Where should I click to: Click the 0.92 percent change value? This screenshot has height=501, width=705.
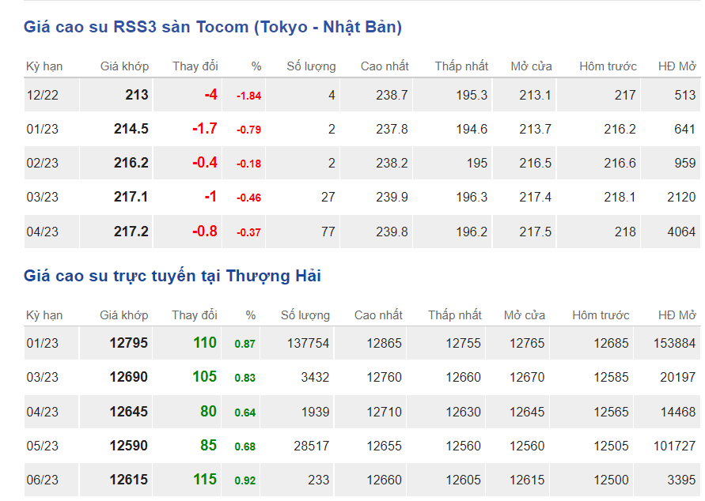244,480
